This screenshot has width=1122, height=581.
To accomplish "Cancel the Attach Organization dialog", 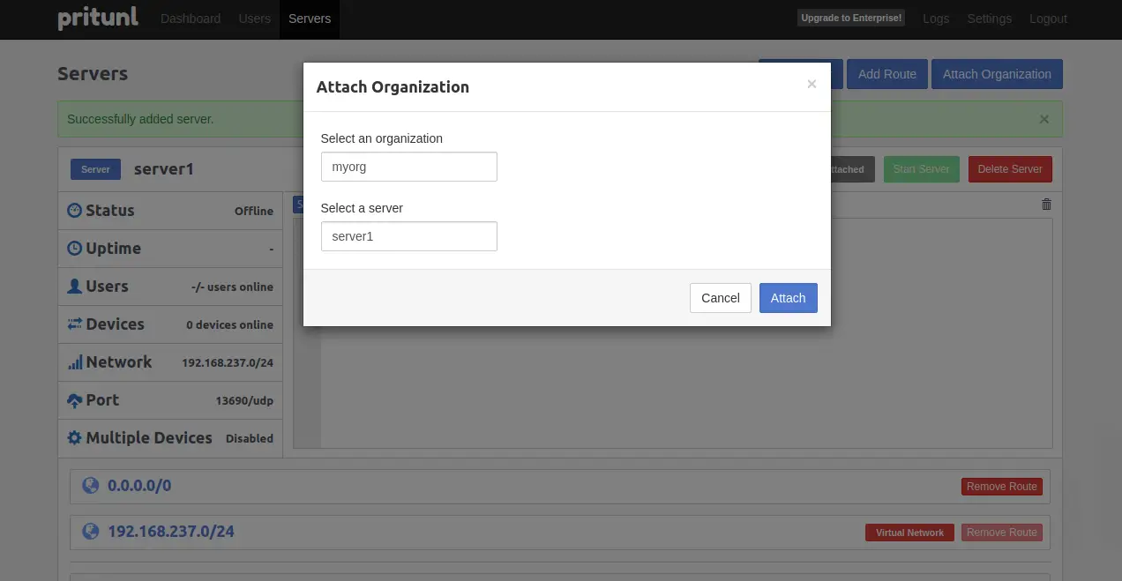I will (x=720, y=298).
